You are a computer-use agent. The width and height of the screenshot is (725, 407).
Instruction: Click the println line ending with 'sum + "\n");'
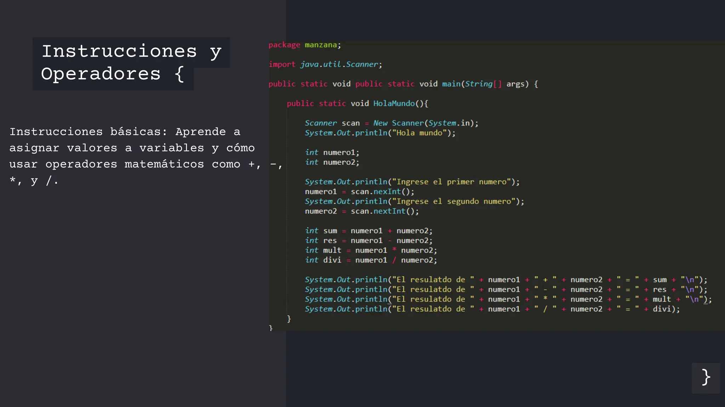tap(506, 280)
